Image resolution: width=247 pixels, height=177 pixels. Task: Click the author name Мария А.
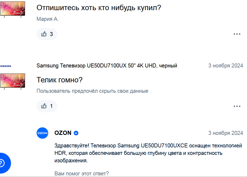[47, 19]
